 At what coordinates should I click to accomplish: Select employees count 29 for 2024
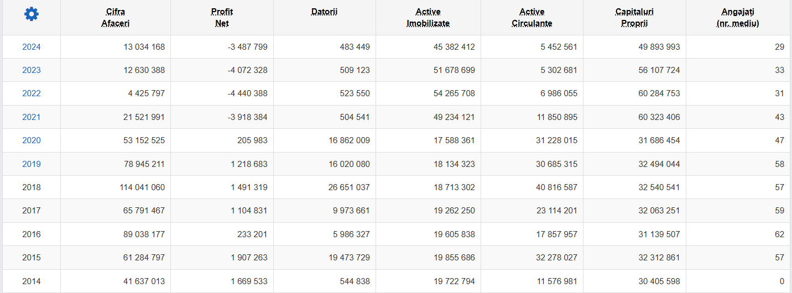(x=779, y=47)
